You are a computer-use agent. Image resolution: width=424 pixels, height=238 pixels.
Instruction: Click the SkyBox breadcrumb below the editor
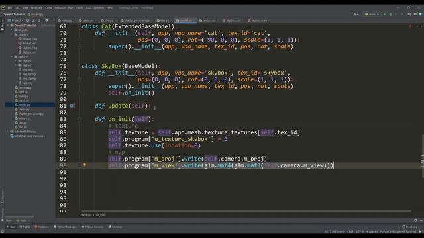(x=86, y=215)
